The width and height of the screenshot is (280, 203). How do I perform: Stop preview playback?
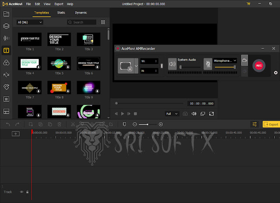pos(135,114)
